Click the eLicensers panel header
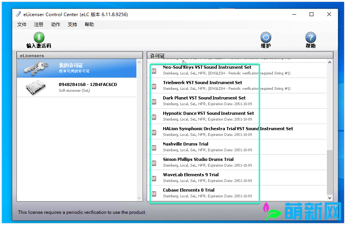 (80, 55)
